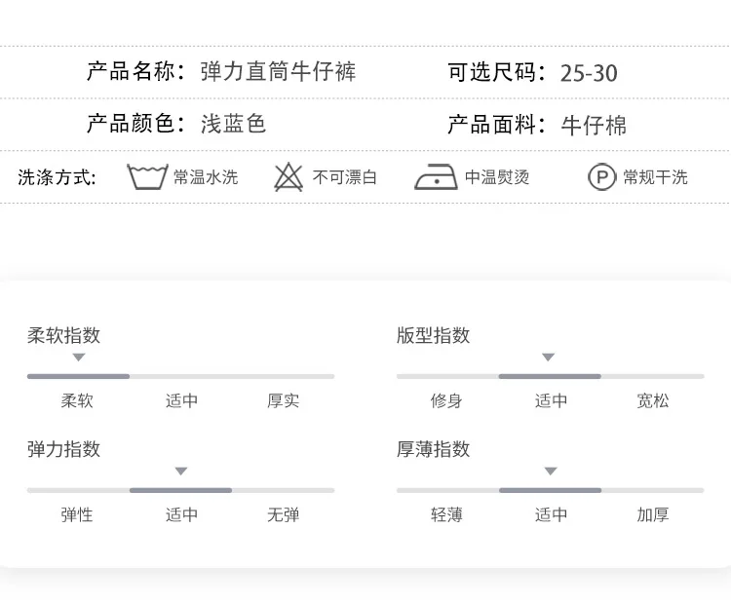Click the elasticity index triangle marker
The image size is (731, 605).
click(x=180, y=472)
